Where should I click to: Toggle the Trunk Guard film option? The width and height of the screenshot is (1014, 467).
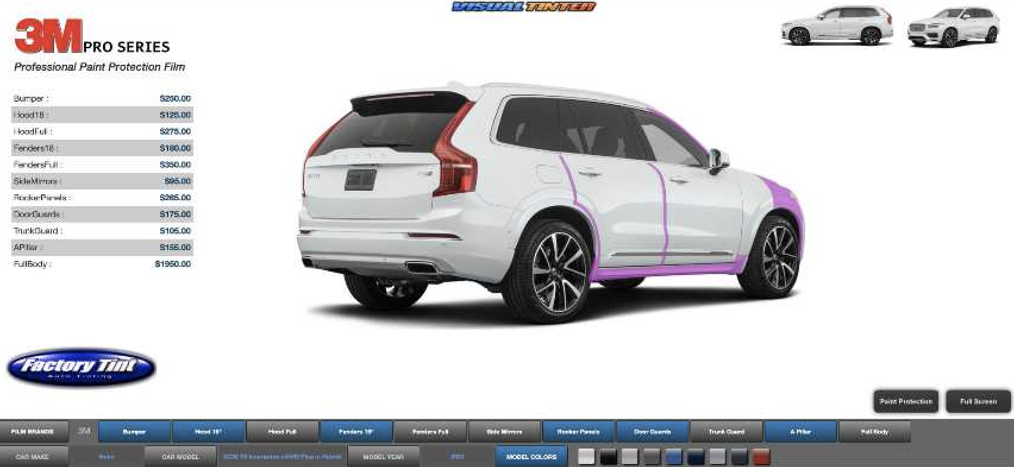coord(727,432)
